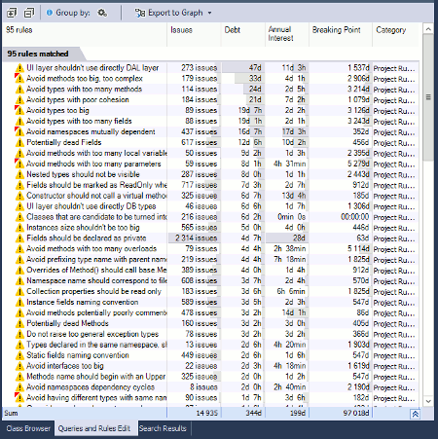438x439 pixels.
Task: Select rule Avoid methods with too many local variables
Action: point(96,153)
